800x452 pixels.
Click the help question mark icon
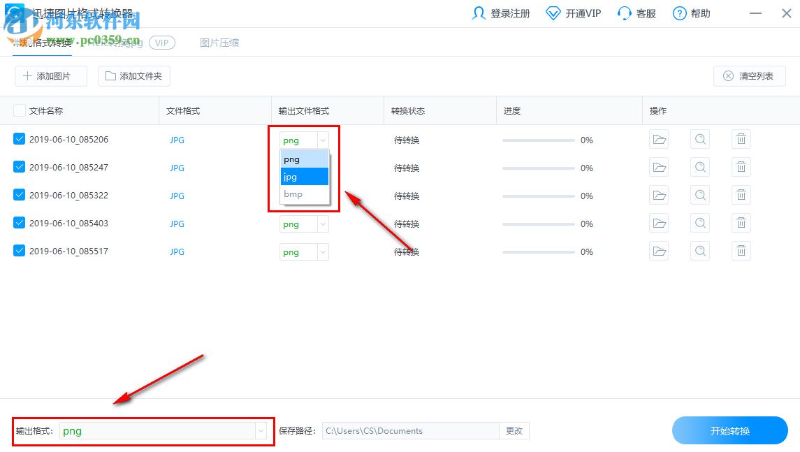[680, 13]
